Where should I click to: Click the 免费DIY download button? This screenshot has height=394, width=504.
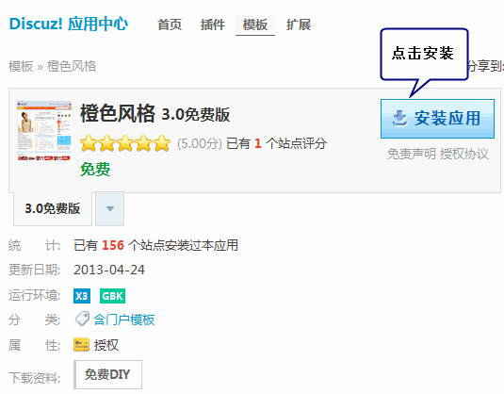click(x=107, y=375)
